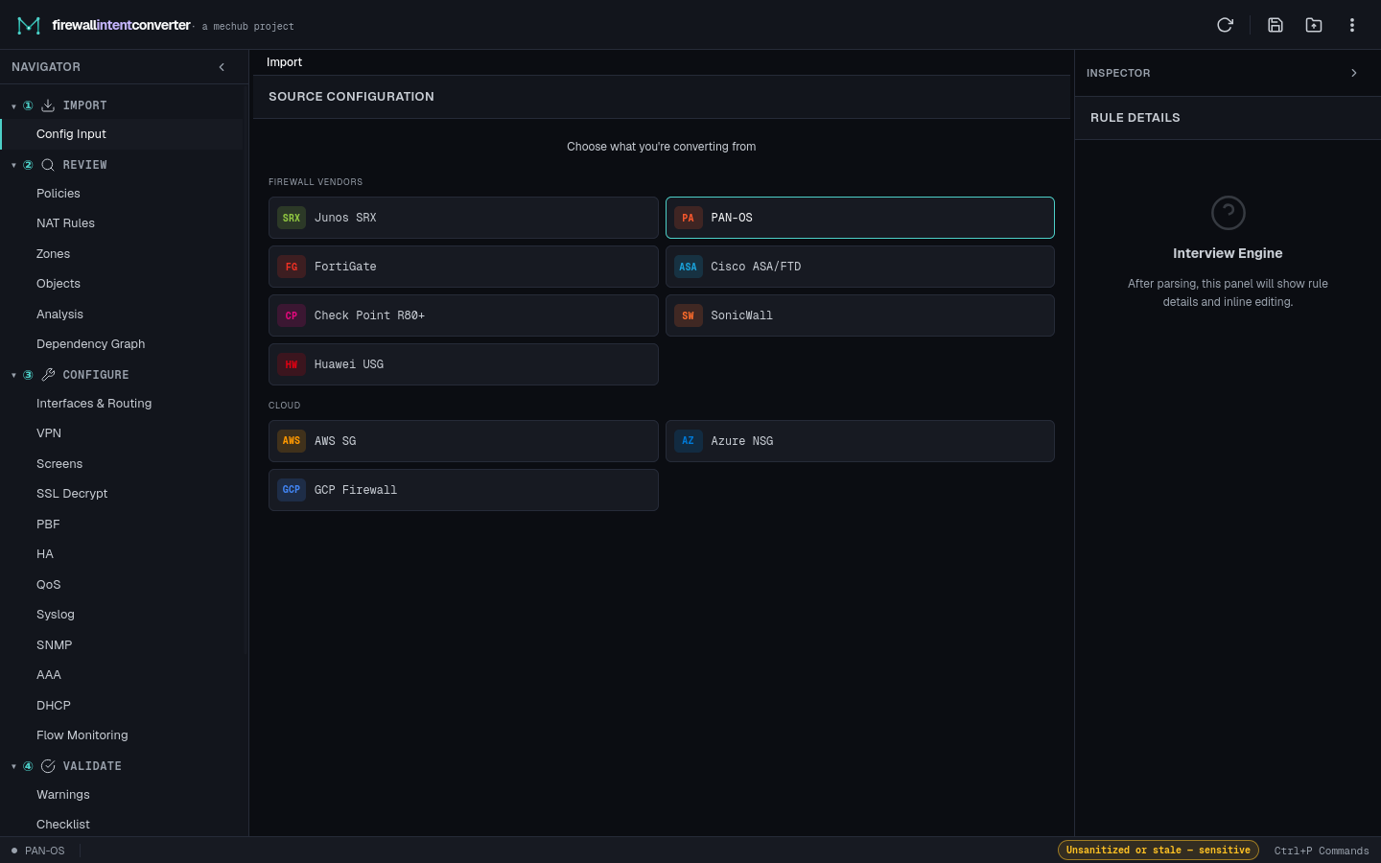The height and width of the screenshot is (863, 1381).
Task: Click the Interview Engine spinner icon
Action: click(x=1228, y=213)
